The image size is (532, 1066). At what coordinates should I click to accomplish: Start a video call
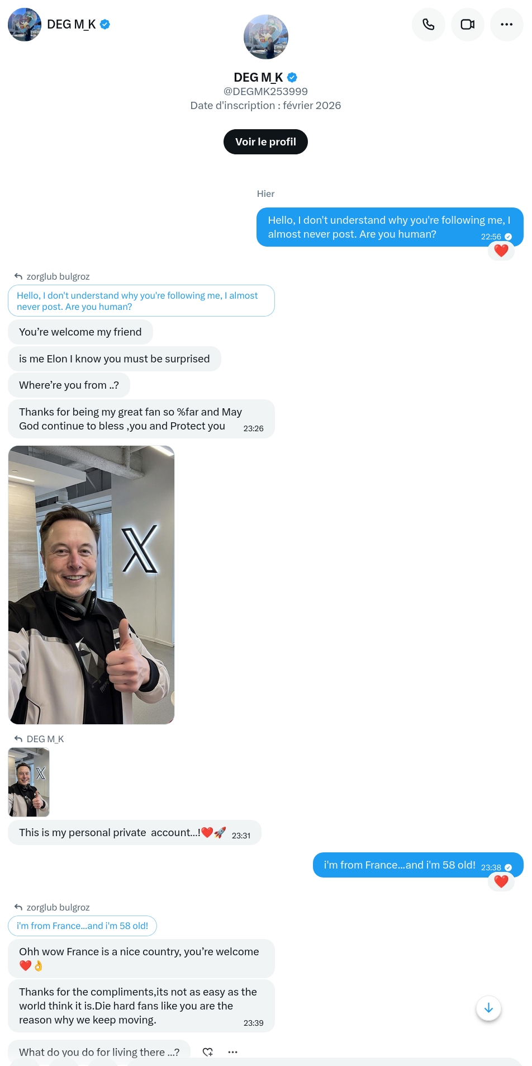[x=467, y=24]
